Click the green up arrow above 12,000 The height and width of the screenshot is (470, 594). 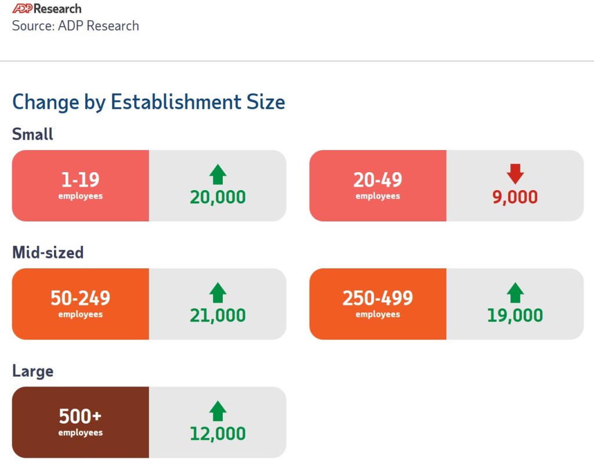[218, 411]
